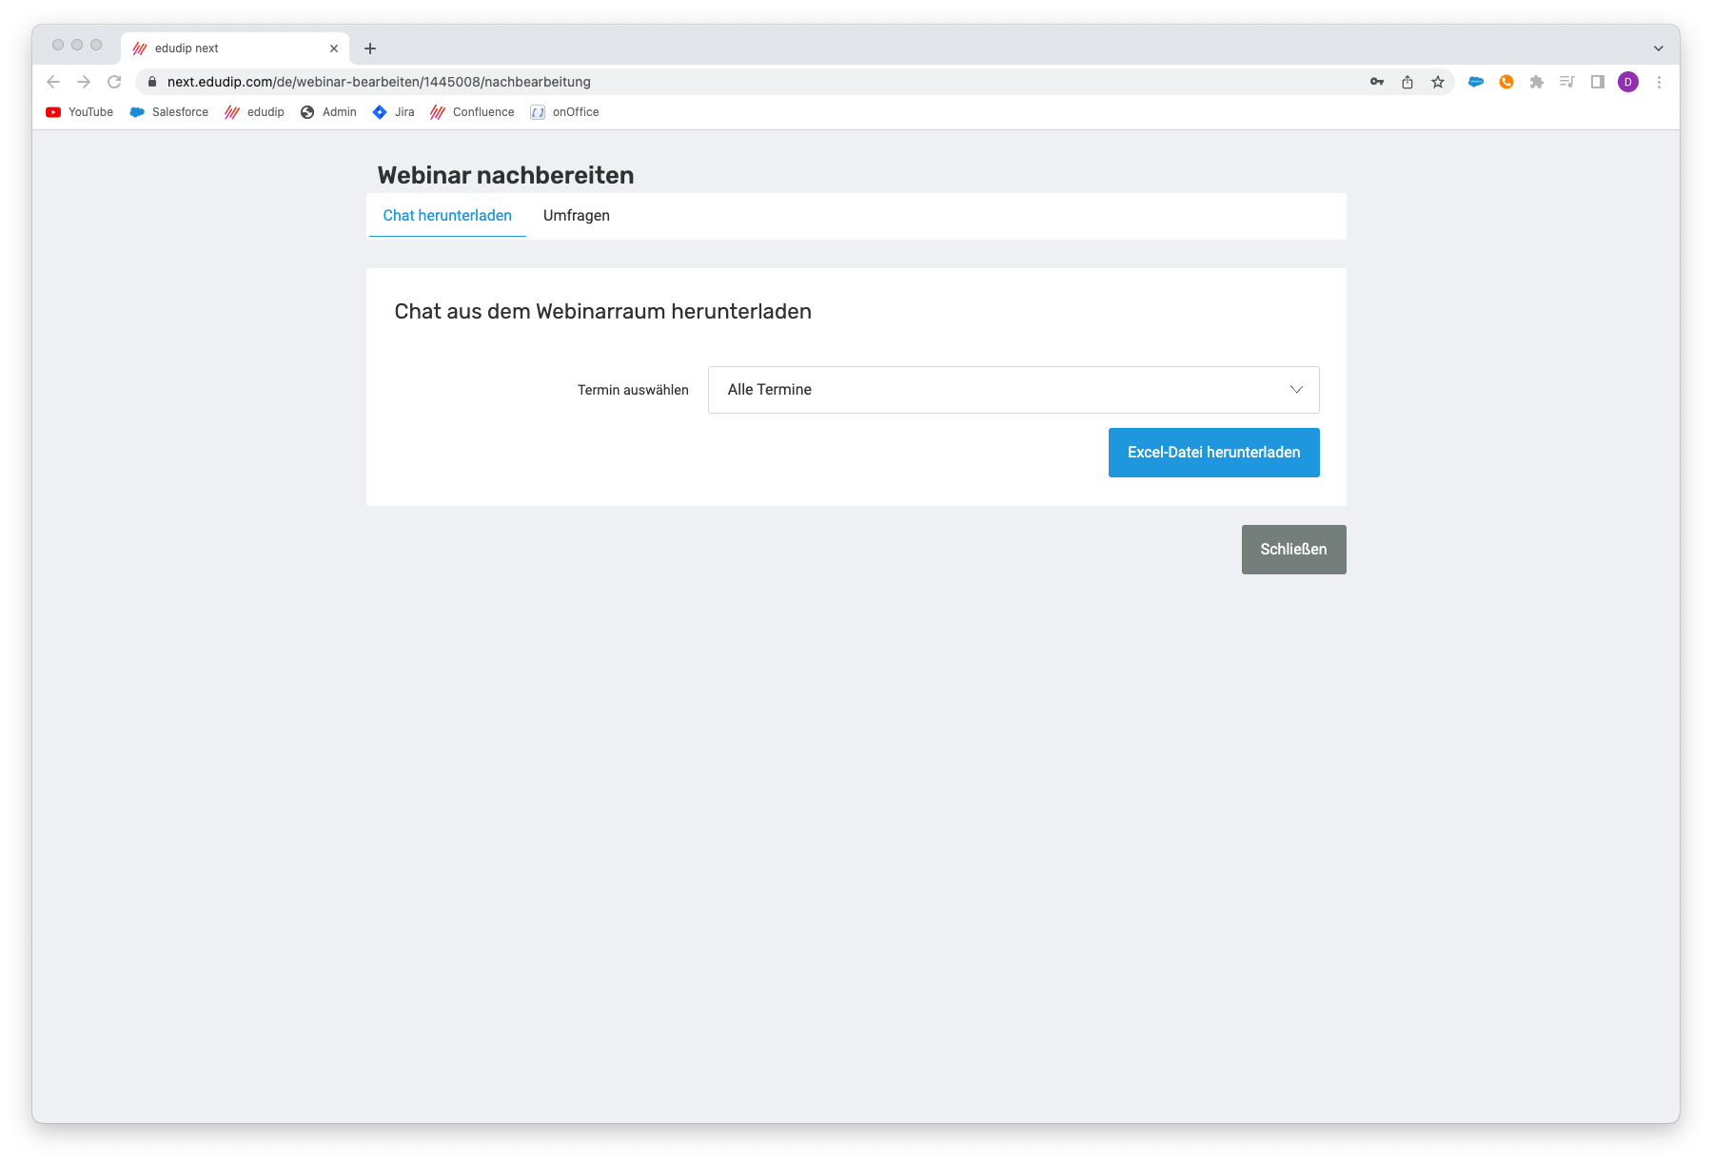Open the onOffice bookmark
1712x1163 pixels.
565,112
